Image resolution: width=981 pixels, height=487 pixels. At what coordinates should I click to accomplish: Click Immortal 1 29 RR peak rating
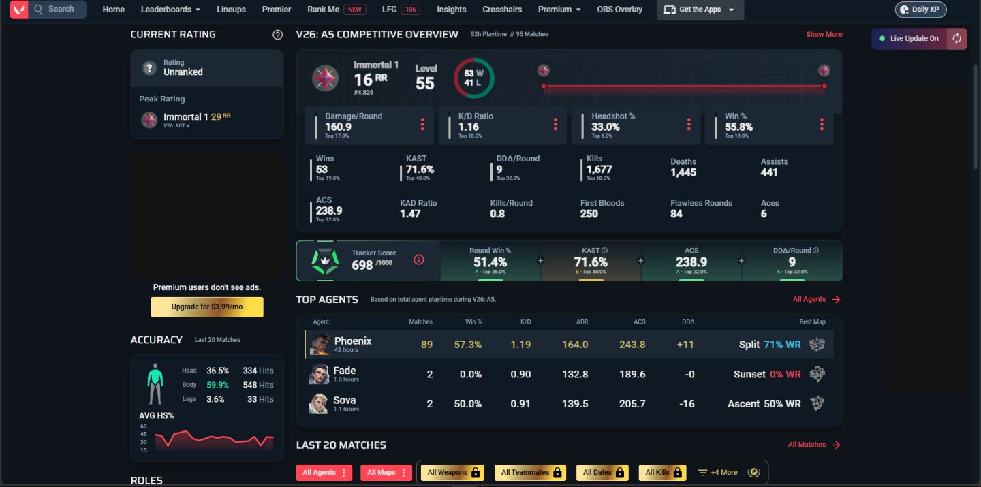[x=197, y=117]
